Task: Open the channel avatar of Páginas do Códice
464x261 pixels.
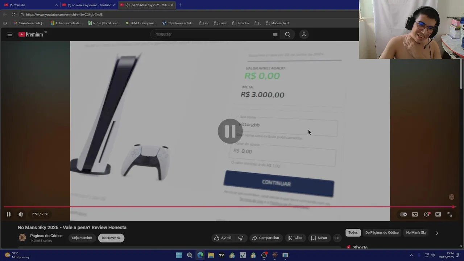Action: tap(22, 238)
